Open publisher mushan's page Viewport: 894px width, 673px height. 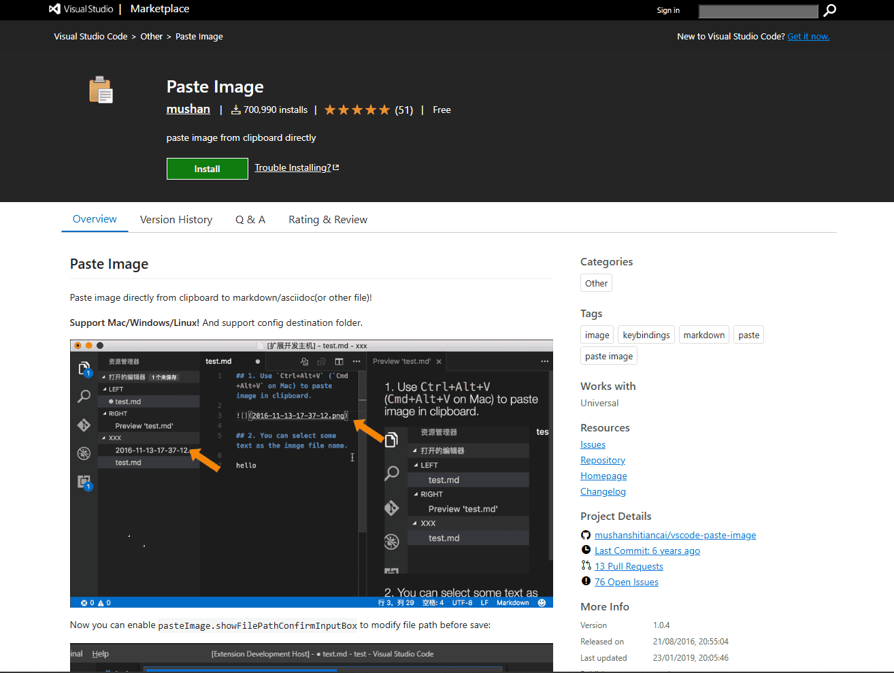click(188, 109)
